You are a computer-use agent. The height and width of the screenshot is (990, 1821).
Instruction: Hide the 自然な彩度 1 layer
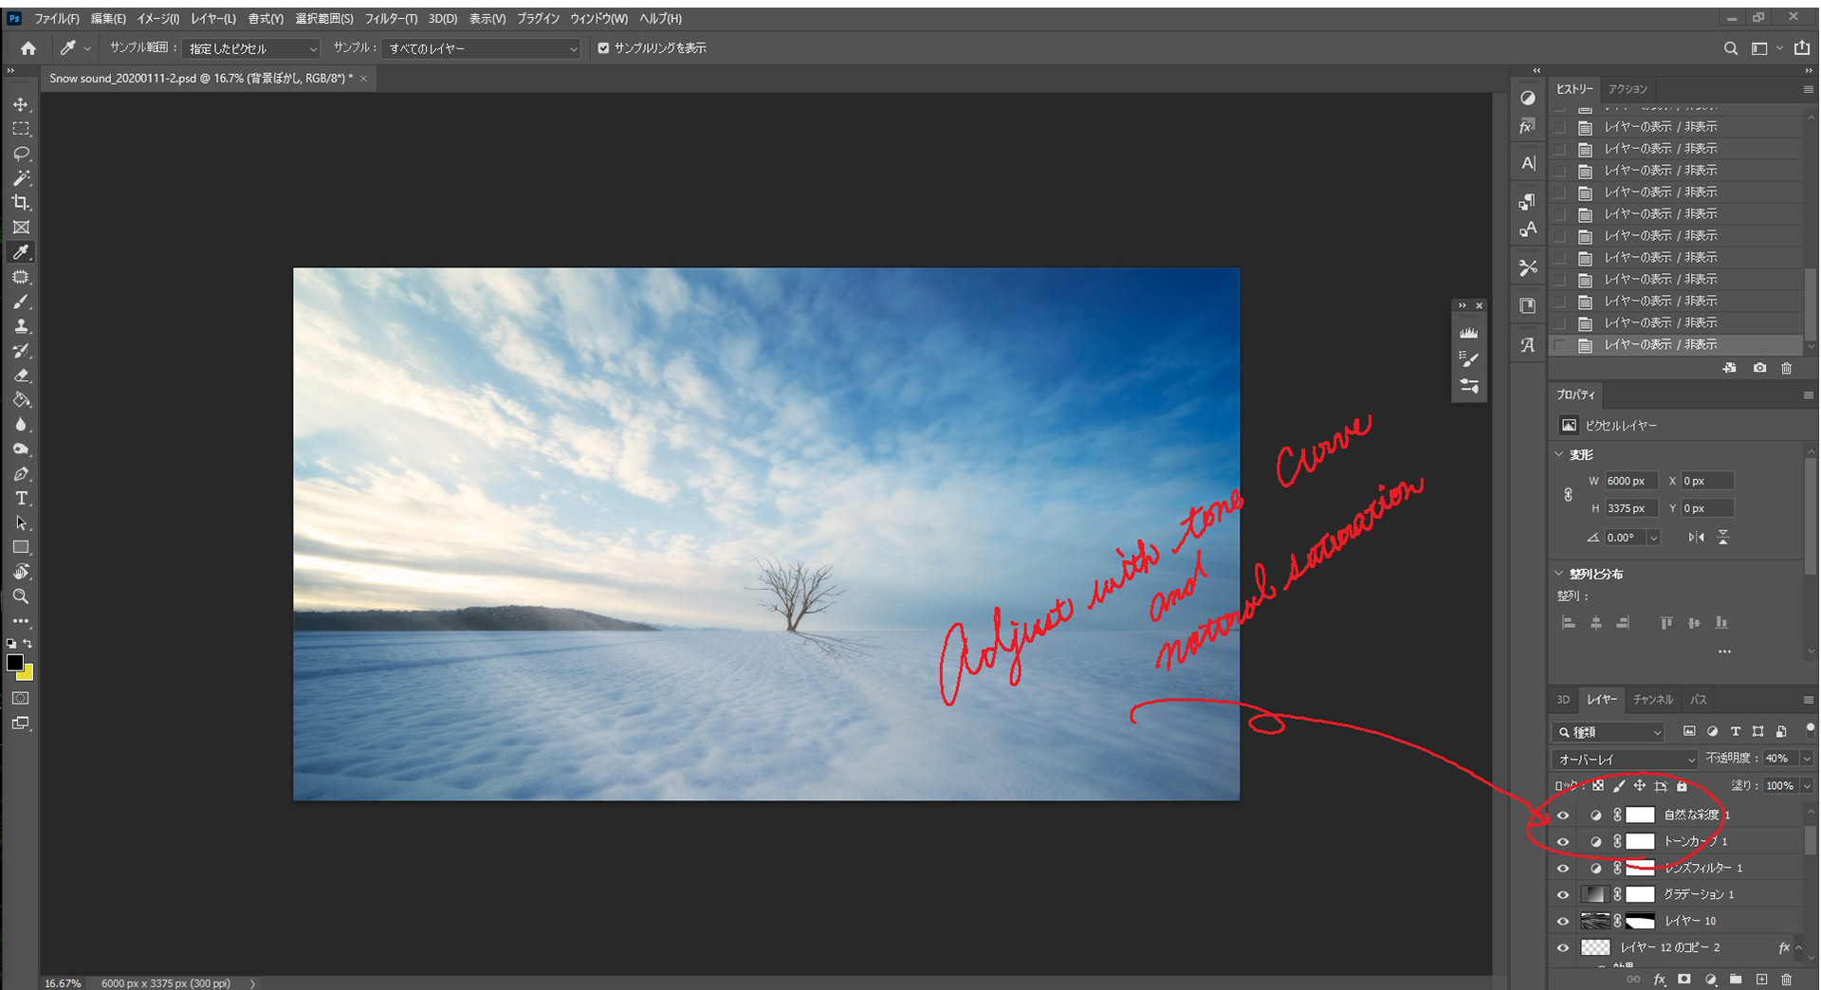[x=1563, y=815]
